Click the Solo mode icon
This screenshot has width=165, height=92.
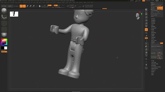pos(146,65)
